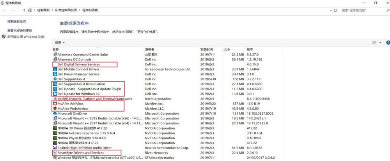390x161 pixels.
Task: Click the 837 MB size value
Action: (238, 104)
